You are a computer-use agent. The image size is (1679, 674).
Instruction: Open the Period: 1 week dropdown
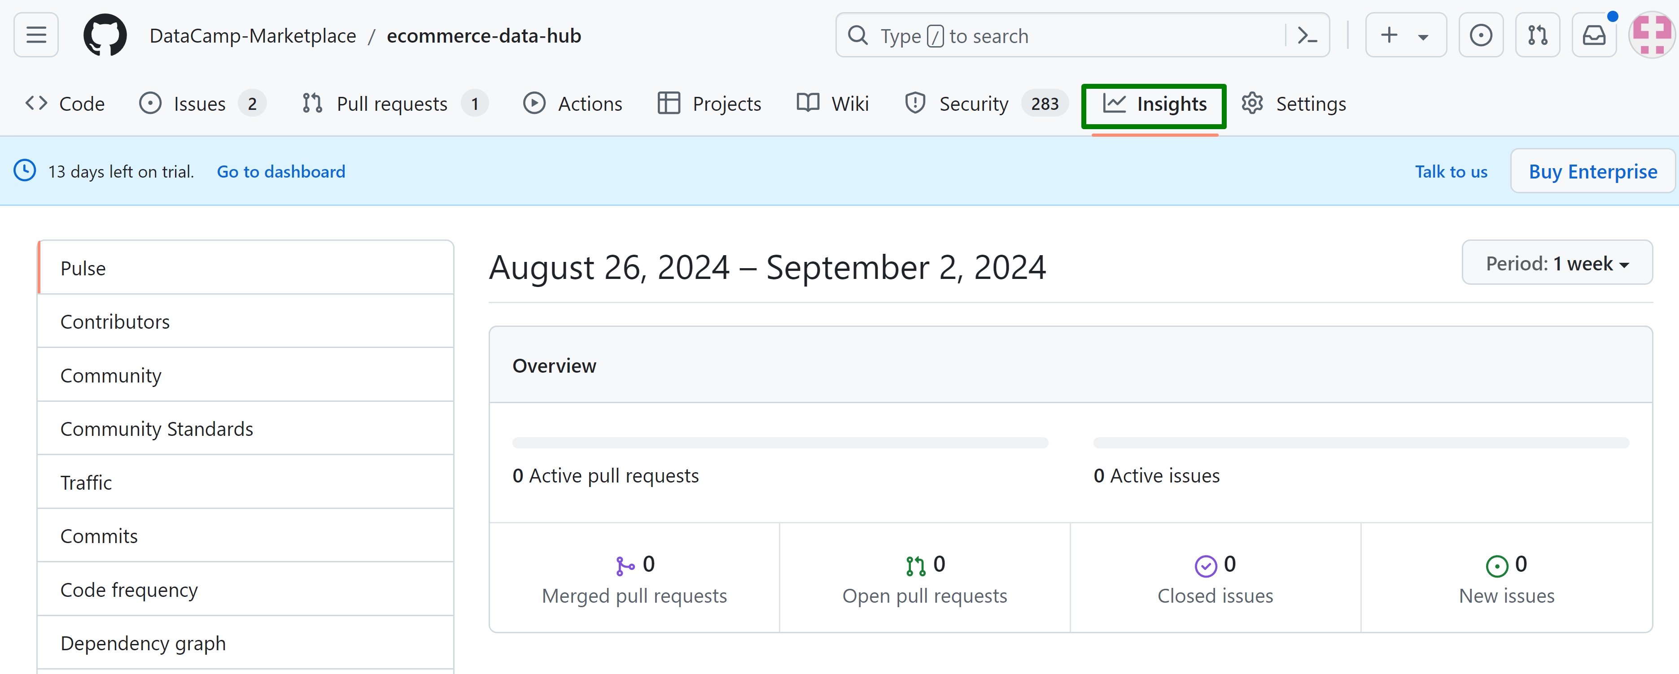[1557, 262]
